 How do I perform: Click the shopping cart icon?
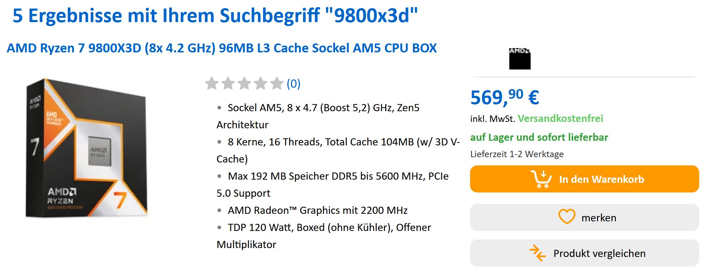pos(541,179)
